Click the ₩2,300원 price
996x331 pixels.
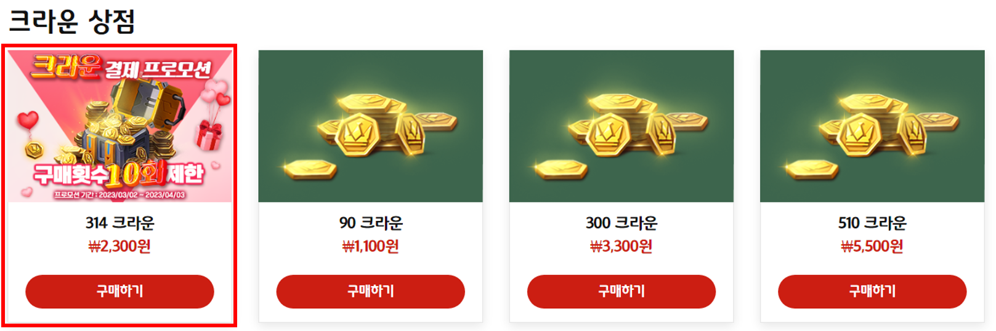pos(119,247)
